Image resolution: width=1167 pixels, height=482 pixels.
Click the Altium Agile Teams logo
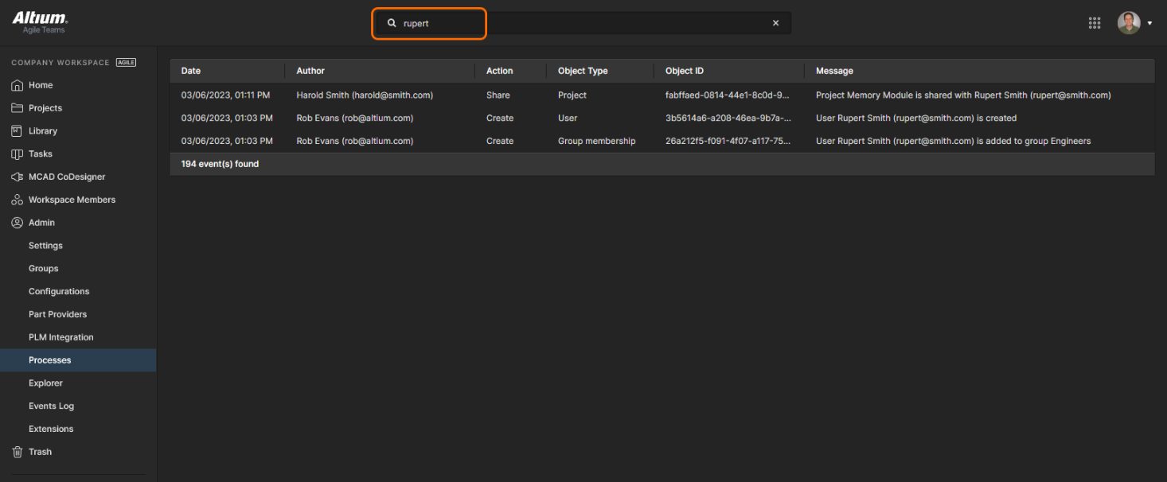pyautogui.click(x=40, y=22)
